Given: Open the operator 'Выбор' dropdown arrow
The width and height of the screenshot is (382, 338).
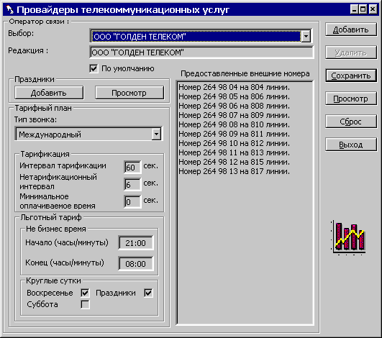Looking at the screenshot, I should (306, 37).
